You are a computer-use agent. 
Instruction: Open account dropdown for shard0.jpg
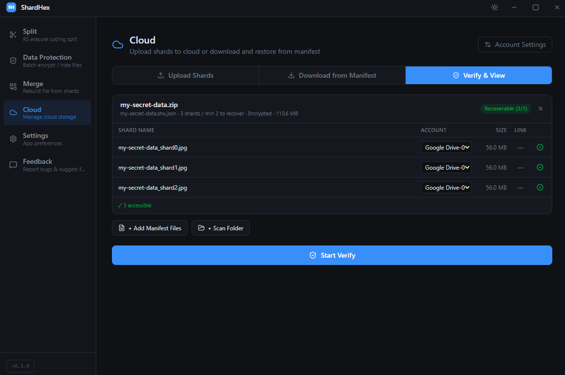446,147
